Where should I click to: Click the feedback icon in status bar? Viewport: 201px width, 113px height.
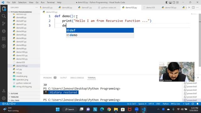pos(193,104)
